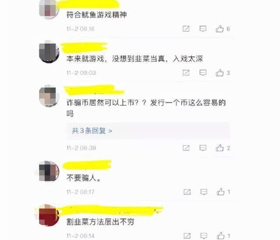Reply to the comment '不要骗人。'
The image size is (280, 240).
coord(204,192)
